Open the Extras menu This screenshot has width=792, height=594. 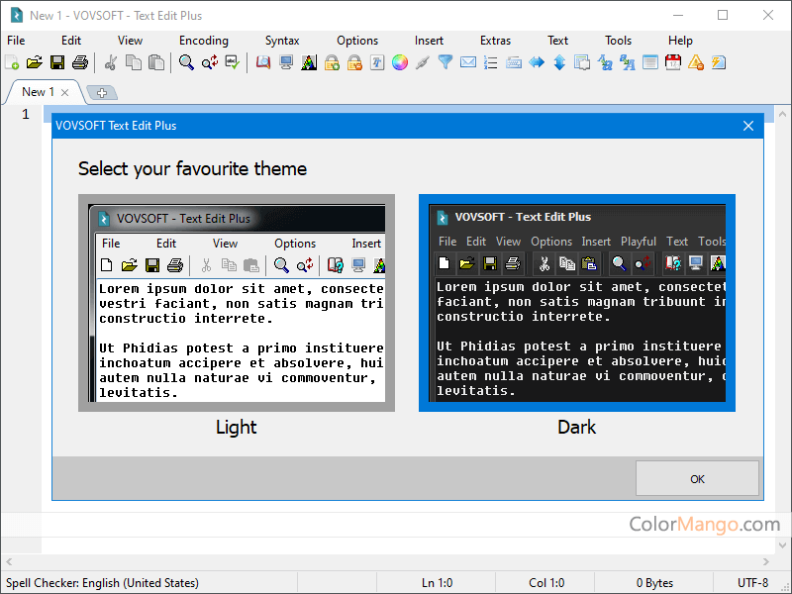(x=496, y=41)
